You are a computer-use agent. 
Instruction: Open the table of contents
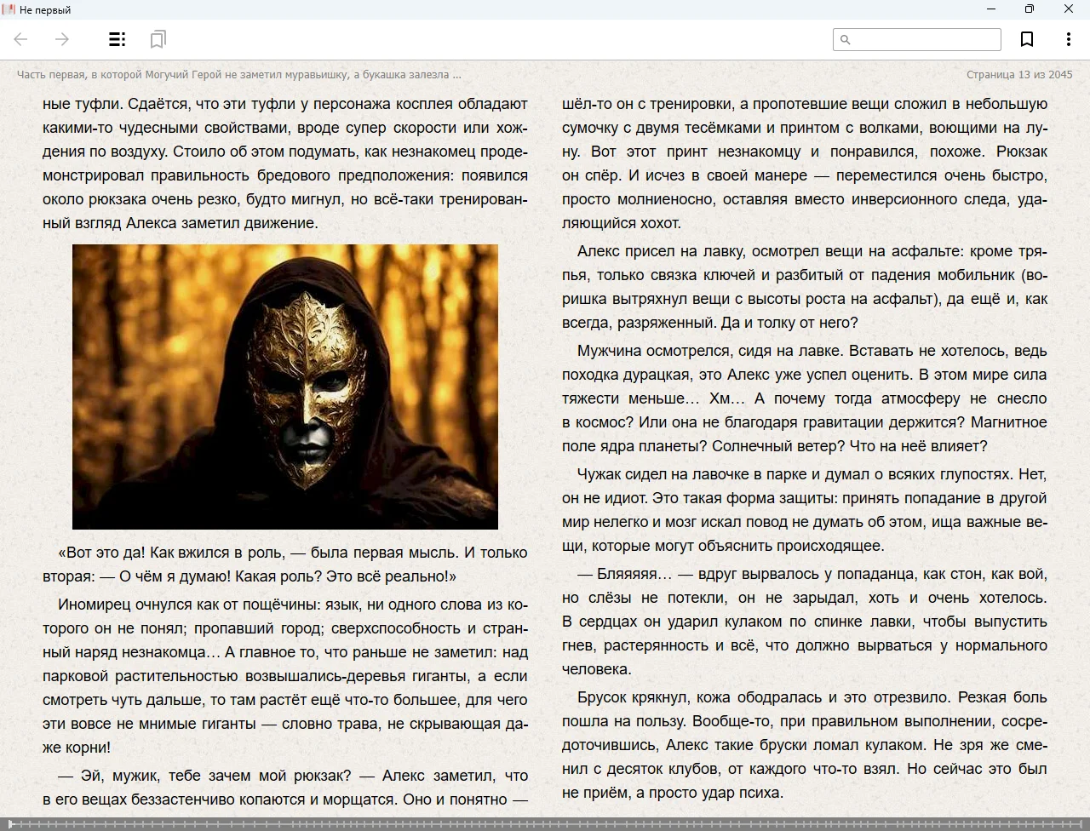click(x=118, y=39)
